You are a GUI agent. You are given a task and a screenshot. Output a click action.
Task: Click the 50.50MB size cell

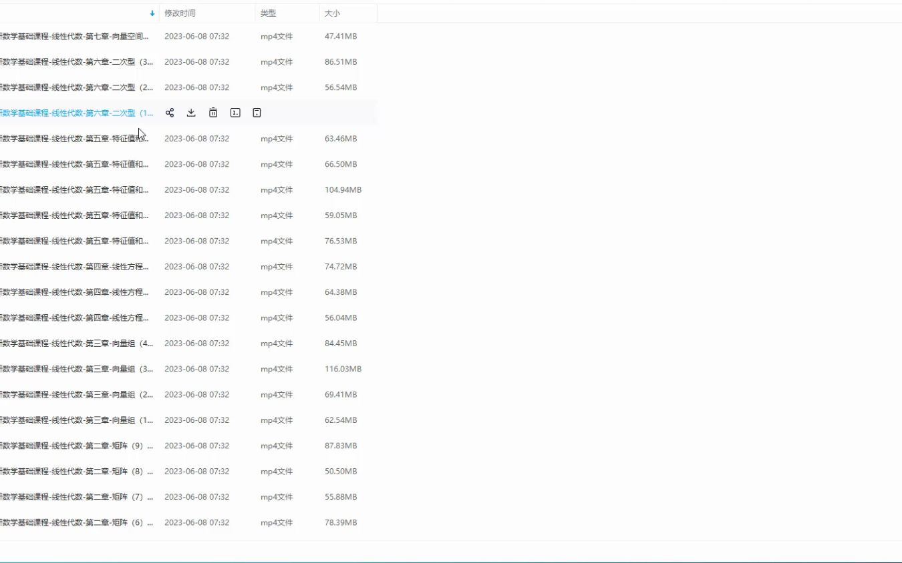341,471
